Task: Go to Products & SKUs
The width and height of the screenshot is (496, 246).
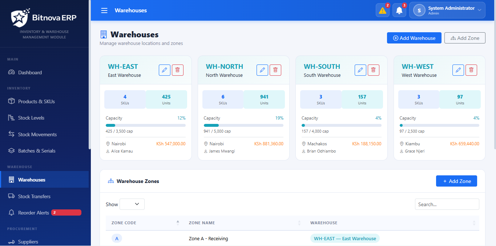Action: point(44,101)
